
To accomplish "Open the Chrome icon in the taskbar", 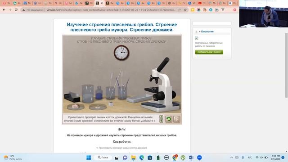I will pyautogui.click(x=175, y=157).
